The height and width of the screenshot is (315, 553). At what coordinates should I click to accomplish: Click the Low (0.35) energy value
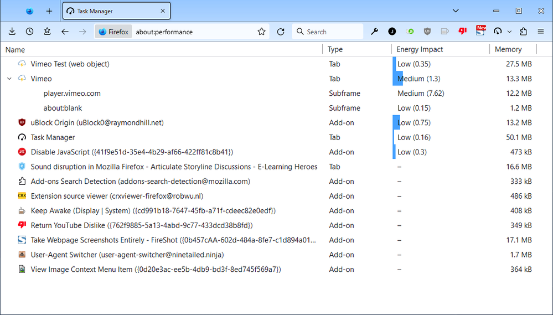tap(414, 64)
